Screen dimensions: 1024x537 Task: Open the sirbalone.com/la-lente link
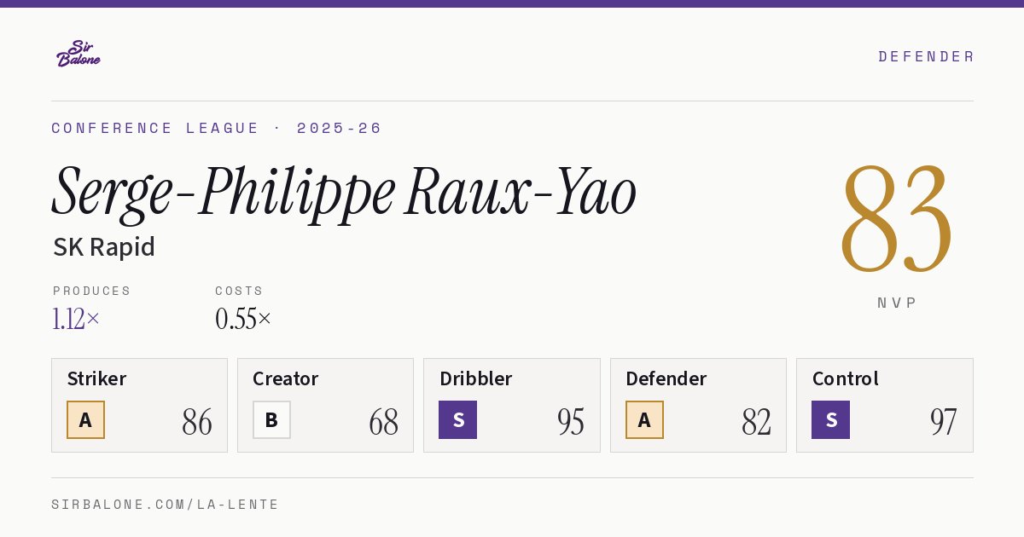coord(166,505)
